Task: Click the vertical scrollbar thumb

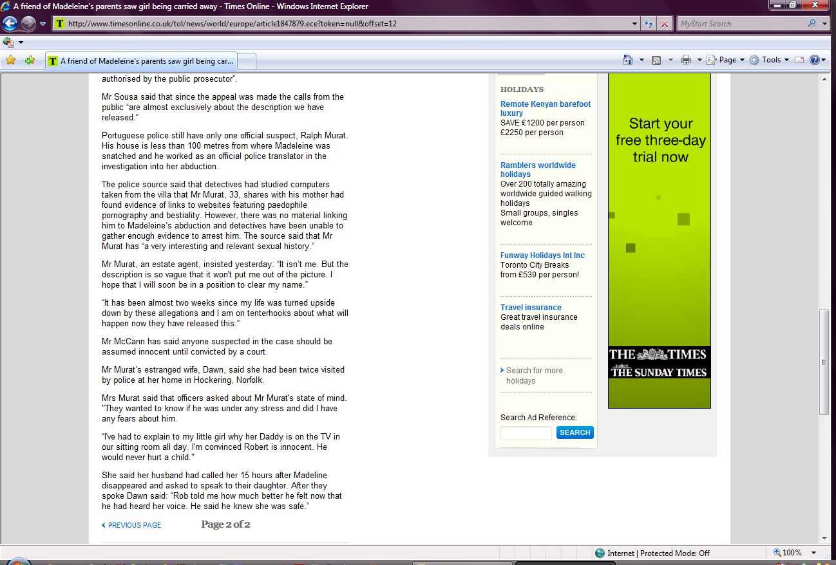Action: pos(824,362)
